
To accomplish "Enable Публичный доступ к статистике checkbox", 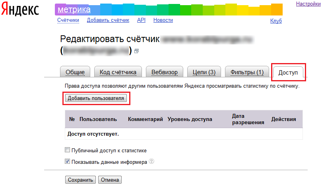I will 67,150.
